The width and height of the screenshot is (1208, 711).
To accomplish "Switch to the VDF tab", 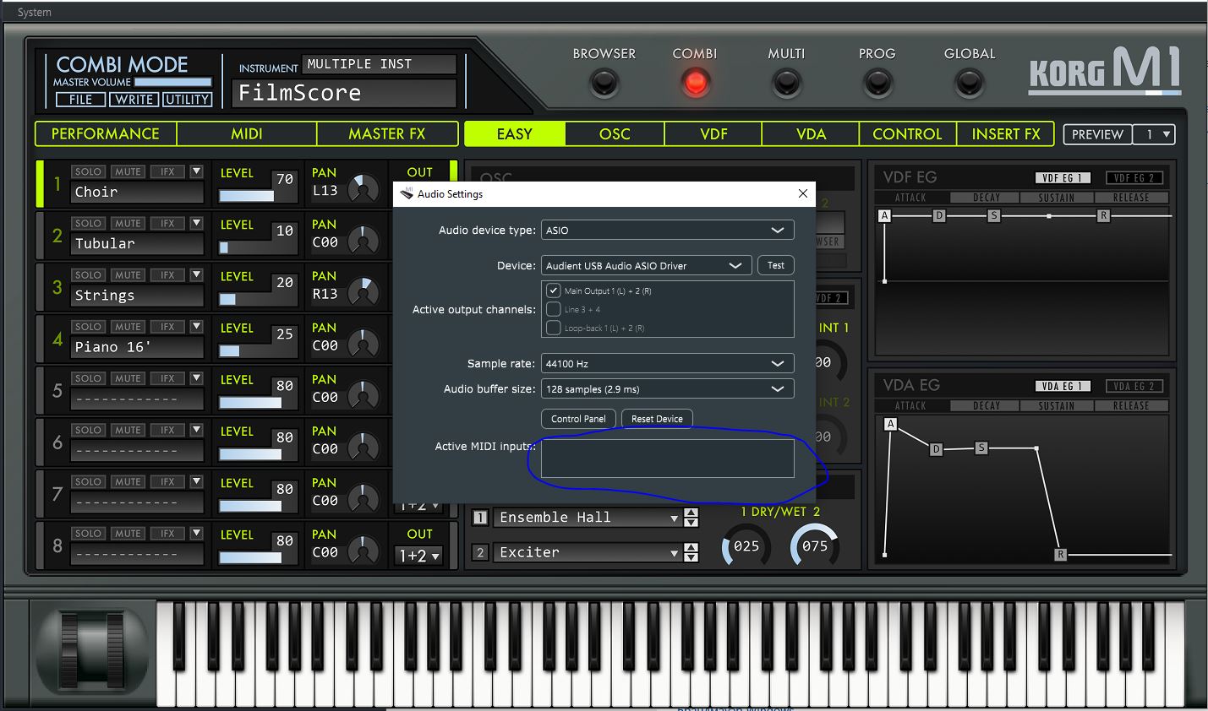I will tap(713, 133).
